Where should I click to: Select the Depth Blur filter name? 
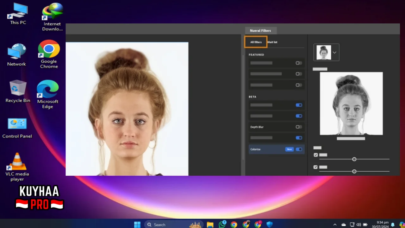257,127
